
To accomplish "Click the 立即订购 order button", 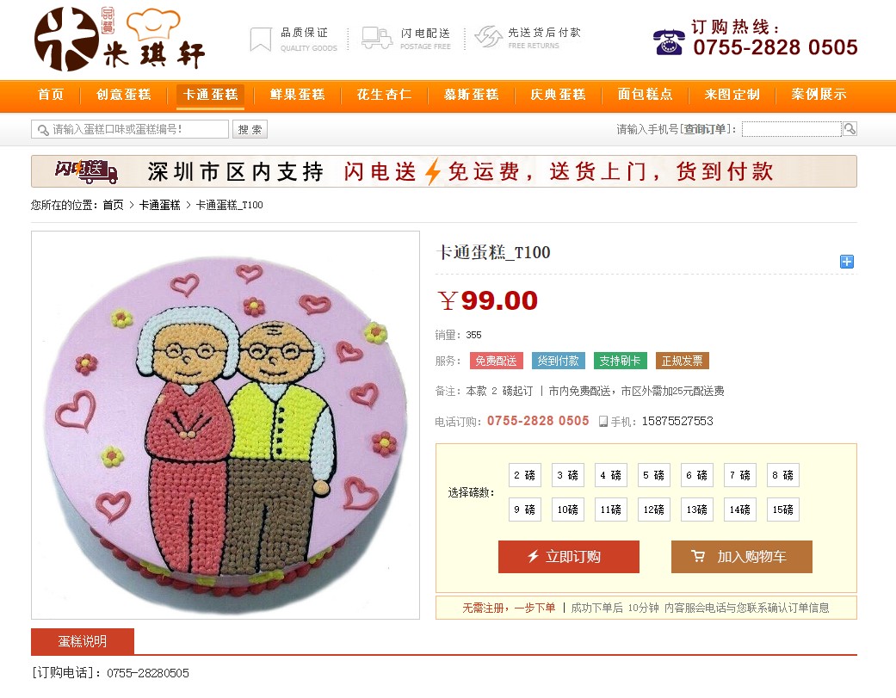I will 569,557.
